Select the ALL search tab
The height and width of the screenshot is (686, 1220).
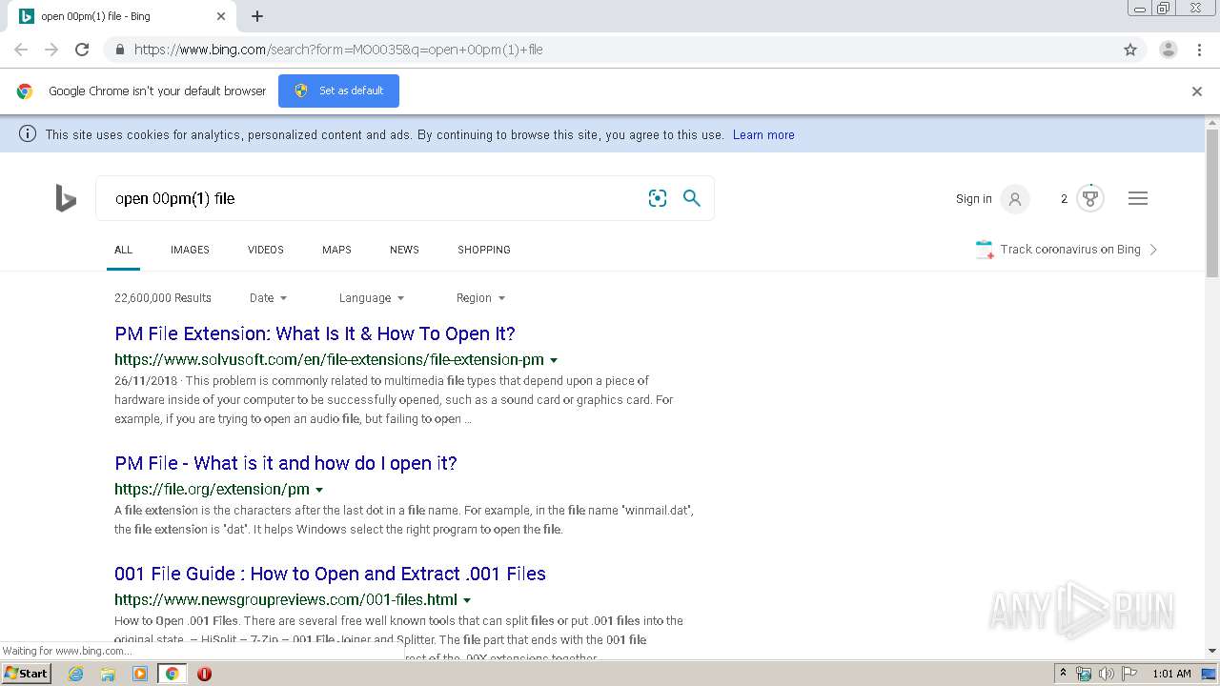point(123,250)
